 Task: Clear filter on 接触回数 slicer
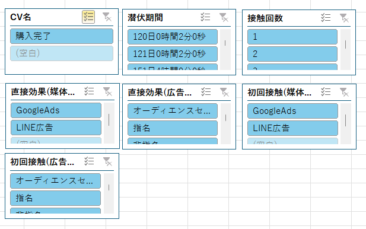pyautogui.click(x=344, y=18)
